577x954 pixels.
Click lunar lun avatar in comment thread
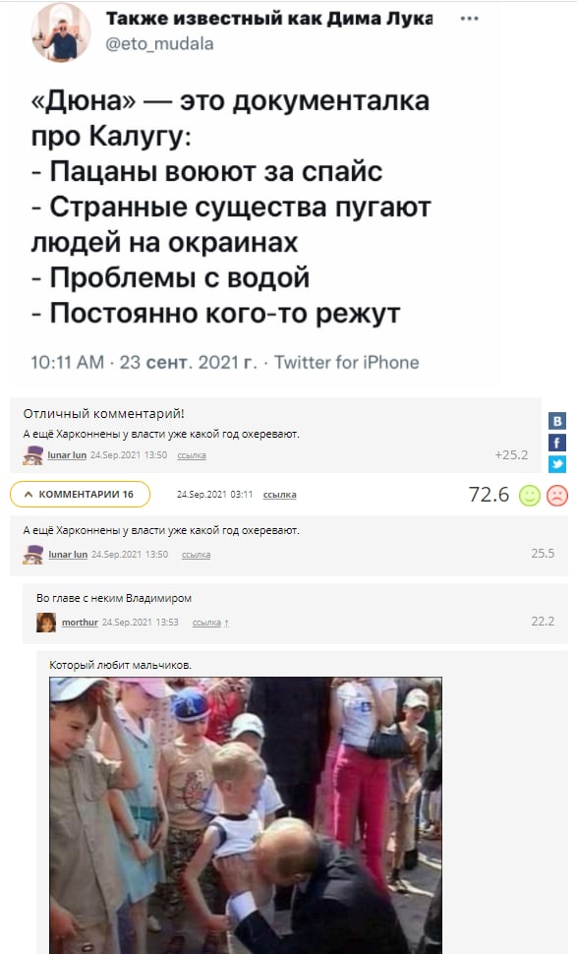point(32,555)
